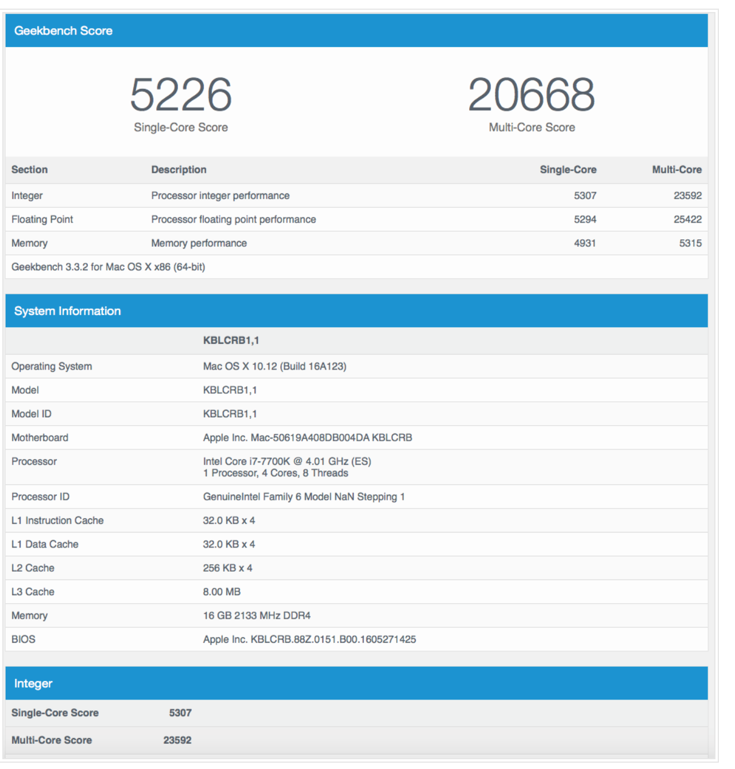Viewport: 735px width, 769px height.
Task: Click the L3 Cache label
Action: (x=33, y=592)
